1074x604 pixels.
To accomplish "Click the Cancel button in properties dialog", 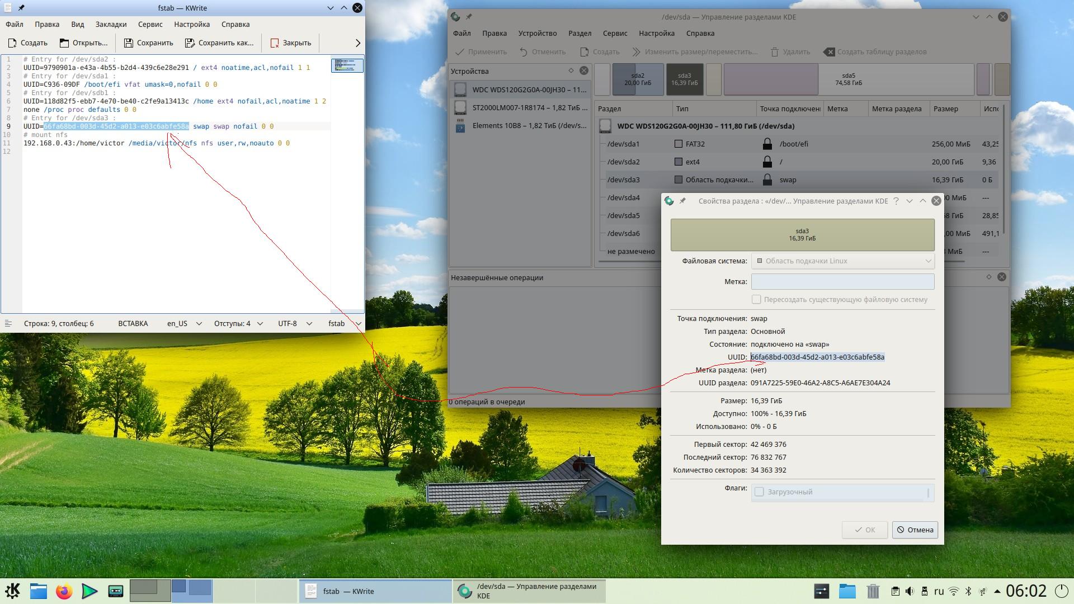I will [x=915, y=530].
